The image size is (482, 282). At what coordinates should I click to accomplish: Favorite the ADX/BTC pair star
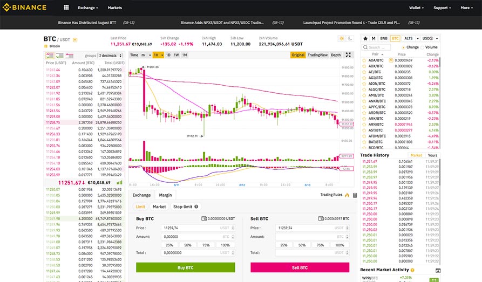(364, 66)
